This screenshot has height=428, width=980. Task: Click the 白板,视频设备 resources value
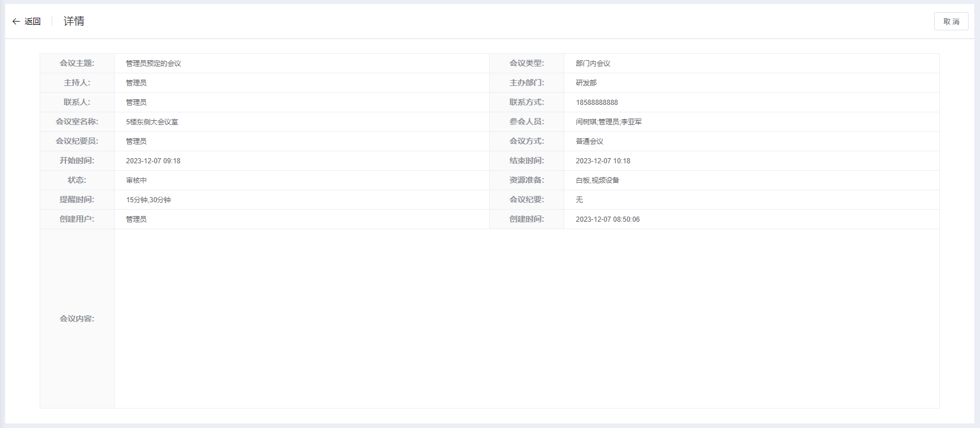click(x=598, y=180)
